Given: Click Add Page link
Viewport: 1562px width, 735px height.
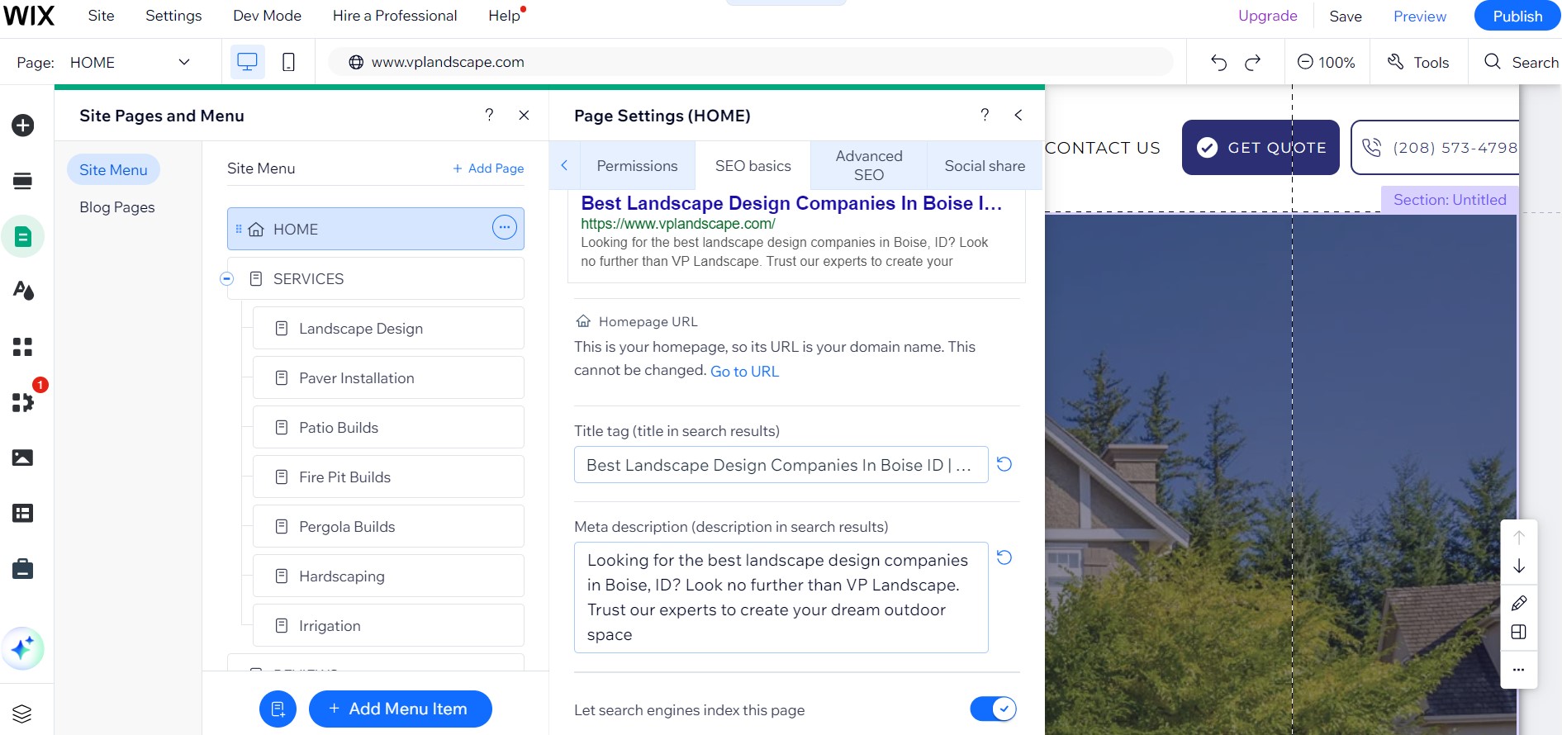Looking at the screenshot, I should pos(488,168).
